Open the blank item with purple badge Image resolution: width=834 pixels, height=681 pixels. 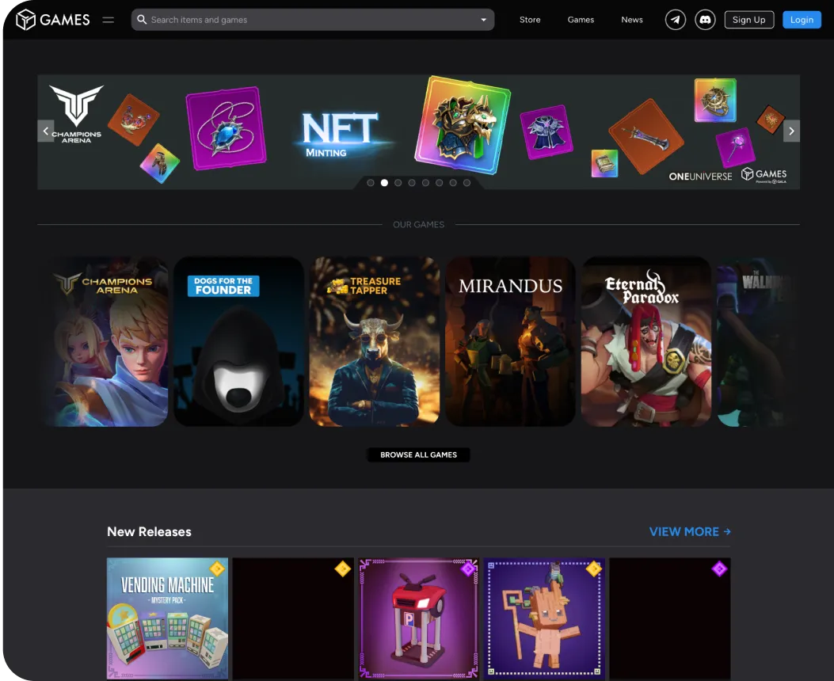pos(669,618)
